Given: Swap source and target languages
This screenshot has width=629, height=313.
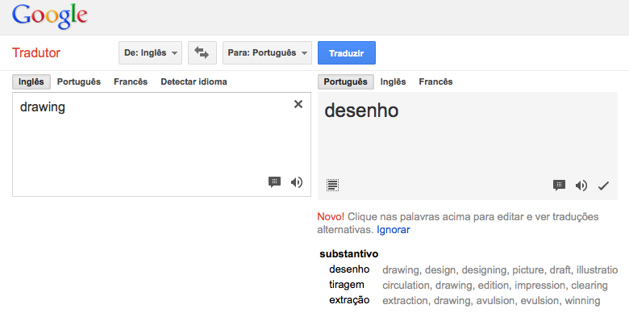Looking at the screenshot, I should pos(202,52).
